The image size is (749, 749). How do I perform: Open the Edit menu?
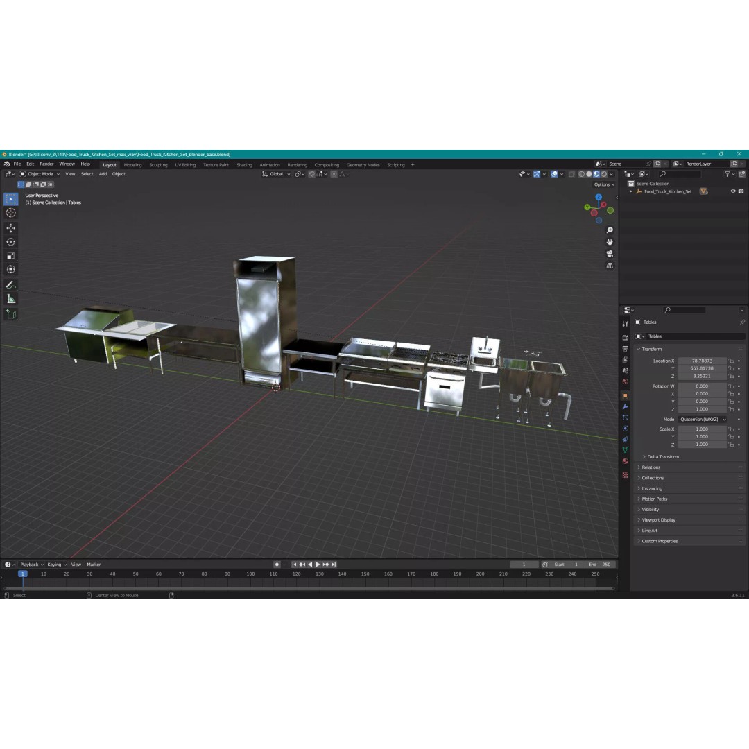pyautogui.click(x=30, y=164)
